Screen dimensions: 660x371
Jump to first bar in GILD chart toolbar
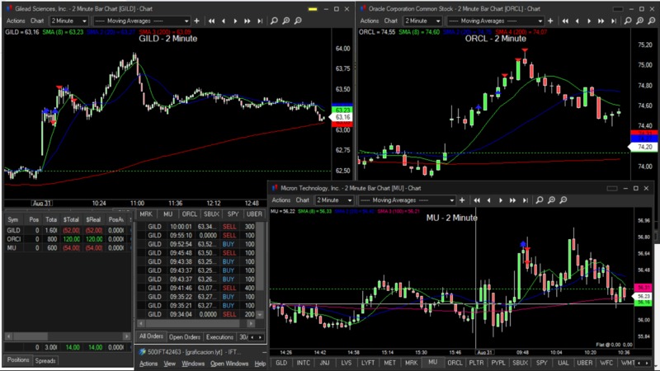click(x=213, y=20)
